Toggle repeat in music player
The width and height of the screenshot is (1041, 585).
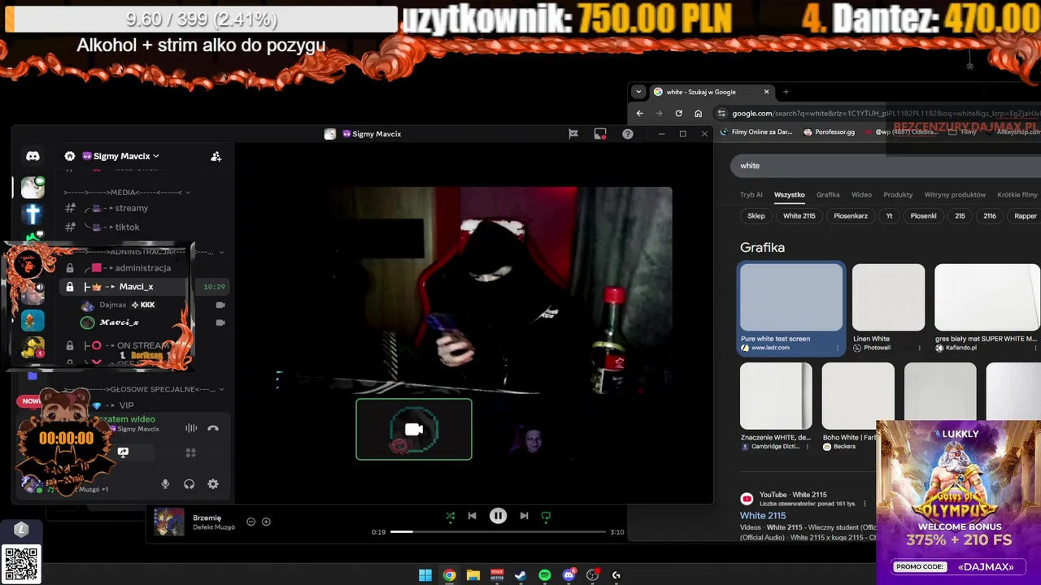click(x=547, y=516)
